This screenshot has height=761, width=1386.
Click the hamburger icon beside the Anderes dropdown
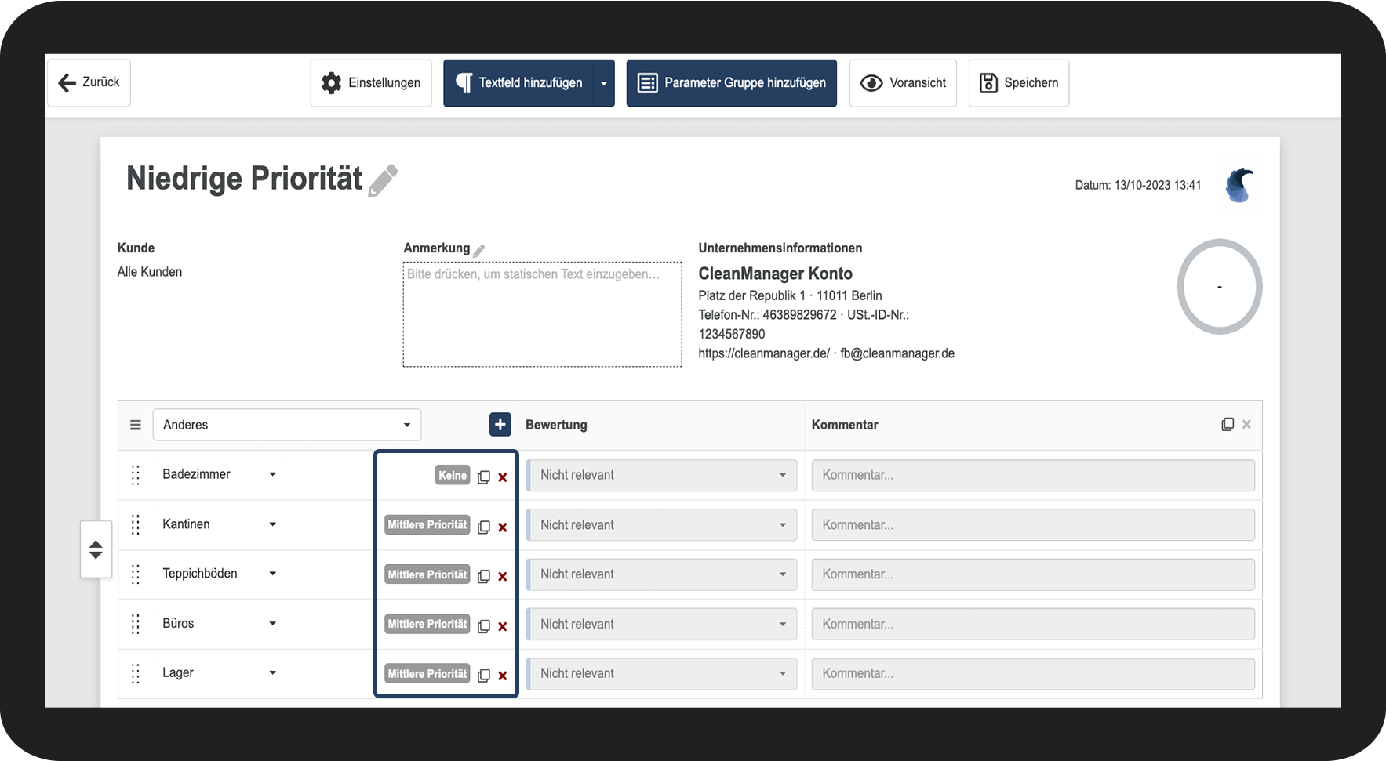point(136,425)
